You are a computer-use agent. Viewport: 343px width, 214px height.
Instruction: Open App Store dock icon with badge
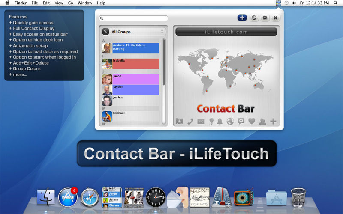point(68,197)
